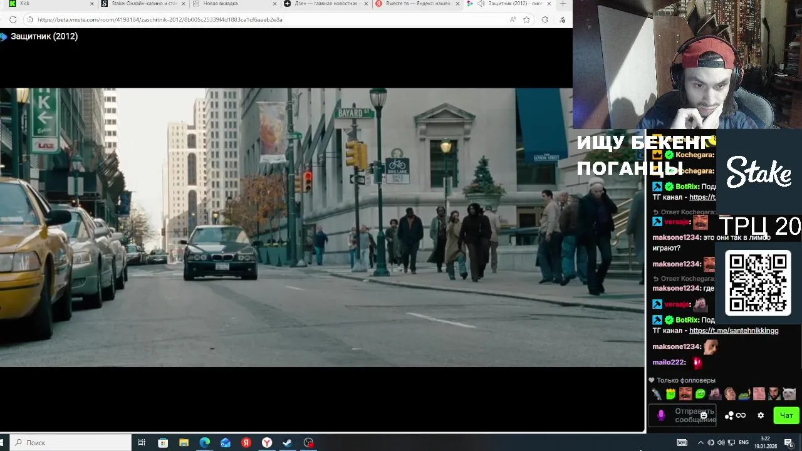Insert the Pepe frog emote
802x451 pixels.
[744, 394]
